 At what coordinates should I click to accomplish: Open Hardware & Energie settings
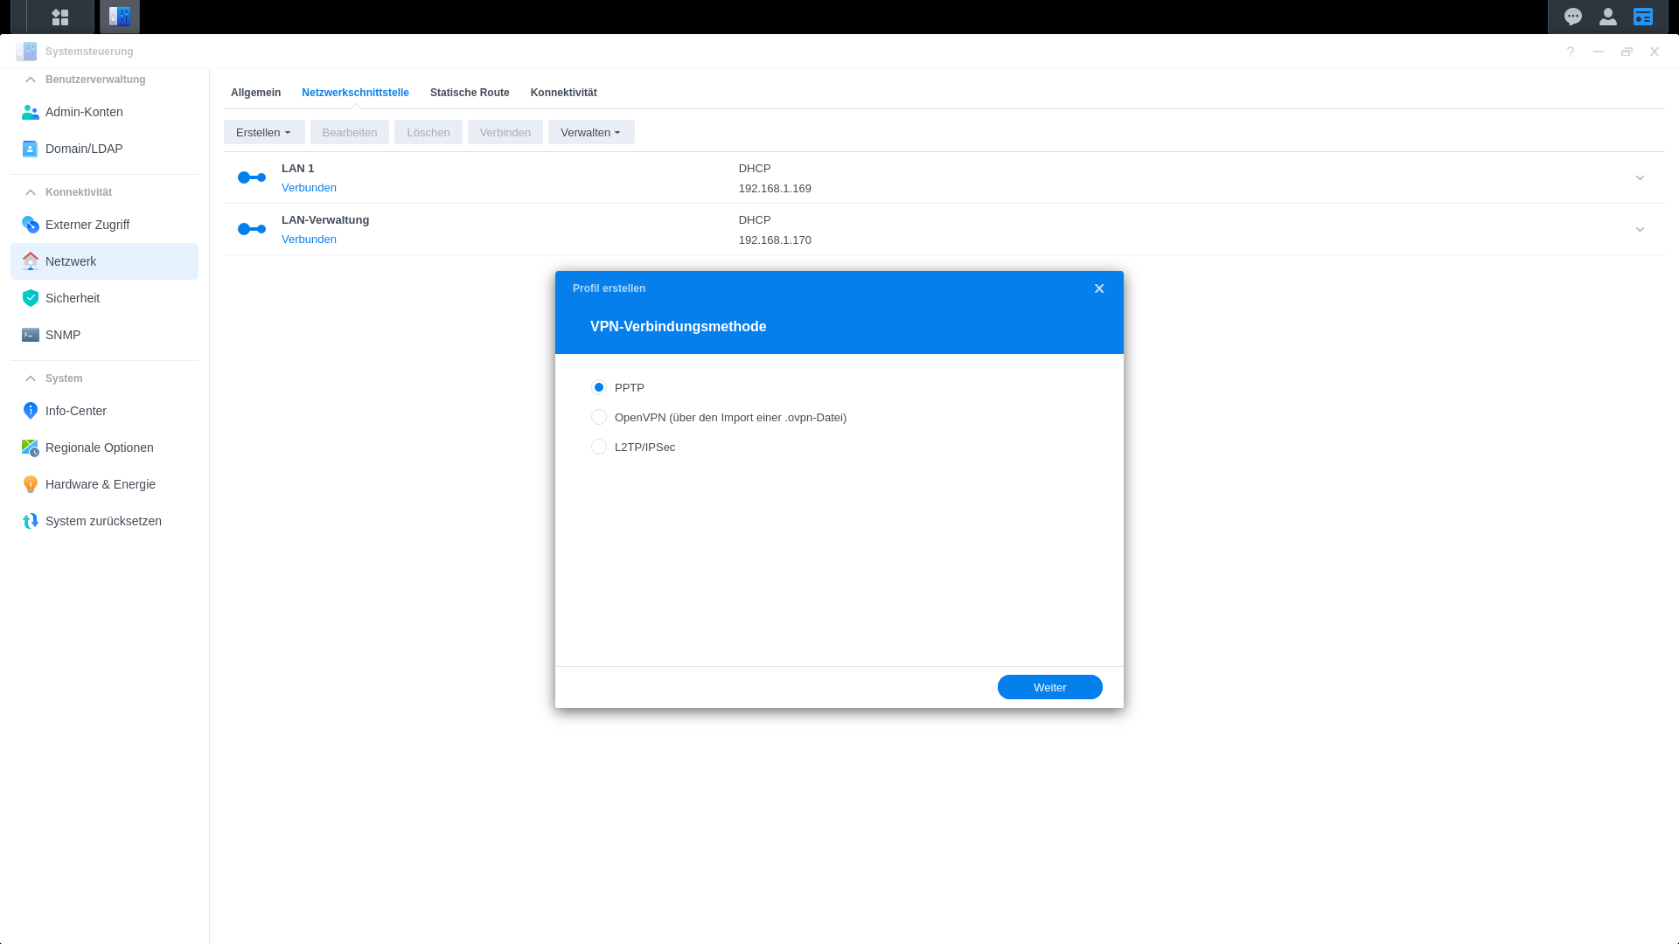pyautogui.click(x=100, y=484)
